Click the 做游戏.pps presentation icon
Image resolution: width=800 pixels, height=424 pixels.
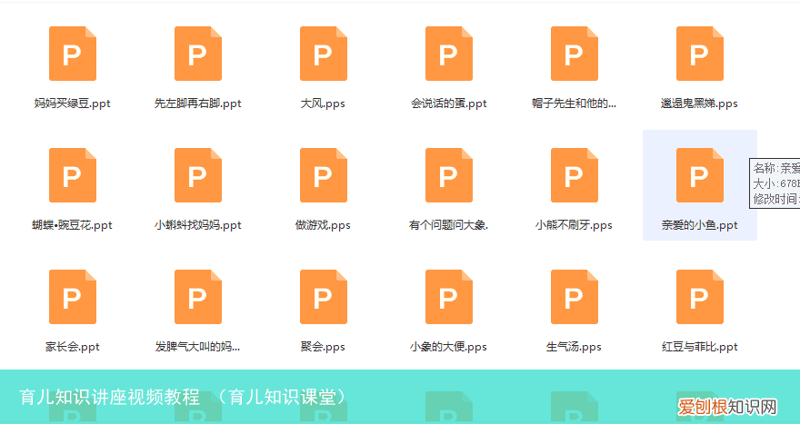324,175
